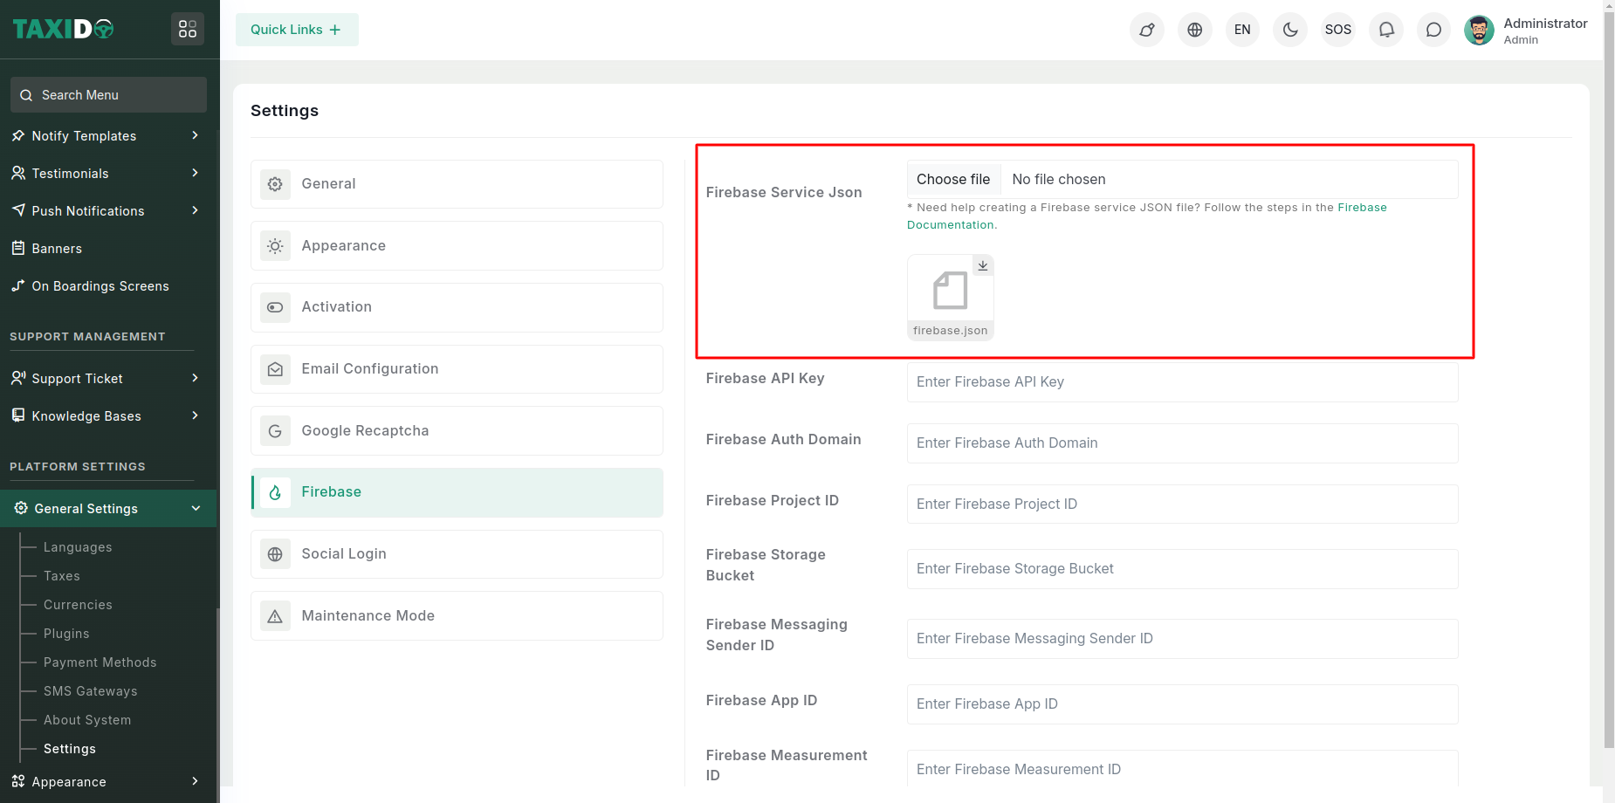Screen dimensions: 1615x803
Task: Expand the Notify Templates menu
Action: [105, 136]
